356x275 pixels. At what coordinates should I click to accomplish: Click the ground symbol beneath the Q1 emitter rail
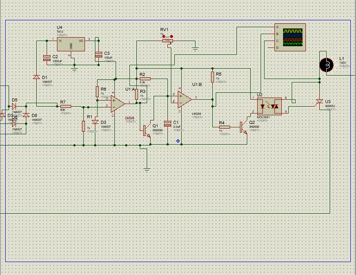[147, 170]
